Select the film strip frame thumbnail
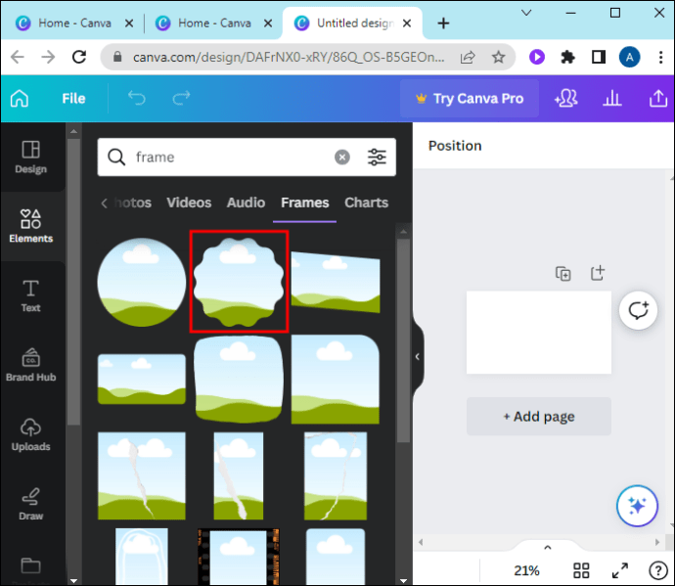Viewport: 675px width, 586px height. pos(238,557)
